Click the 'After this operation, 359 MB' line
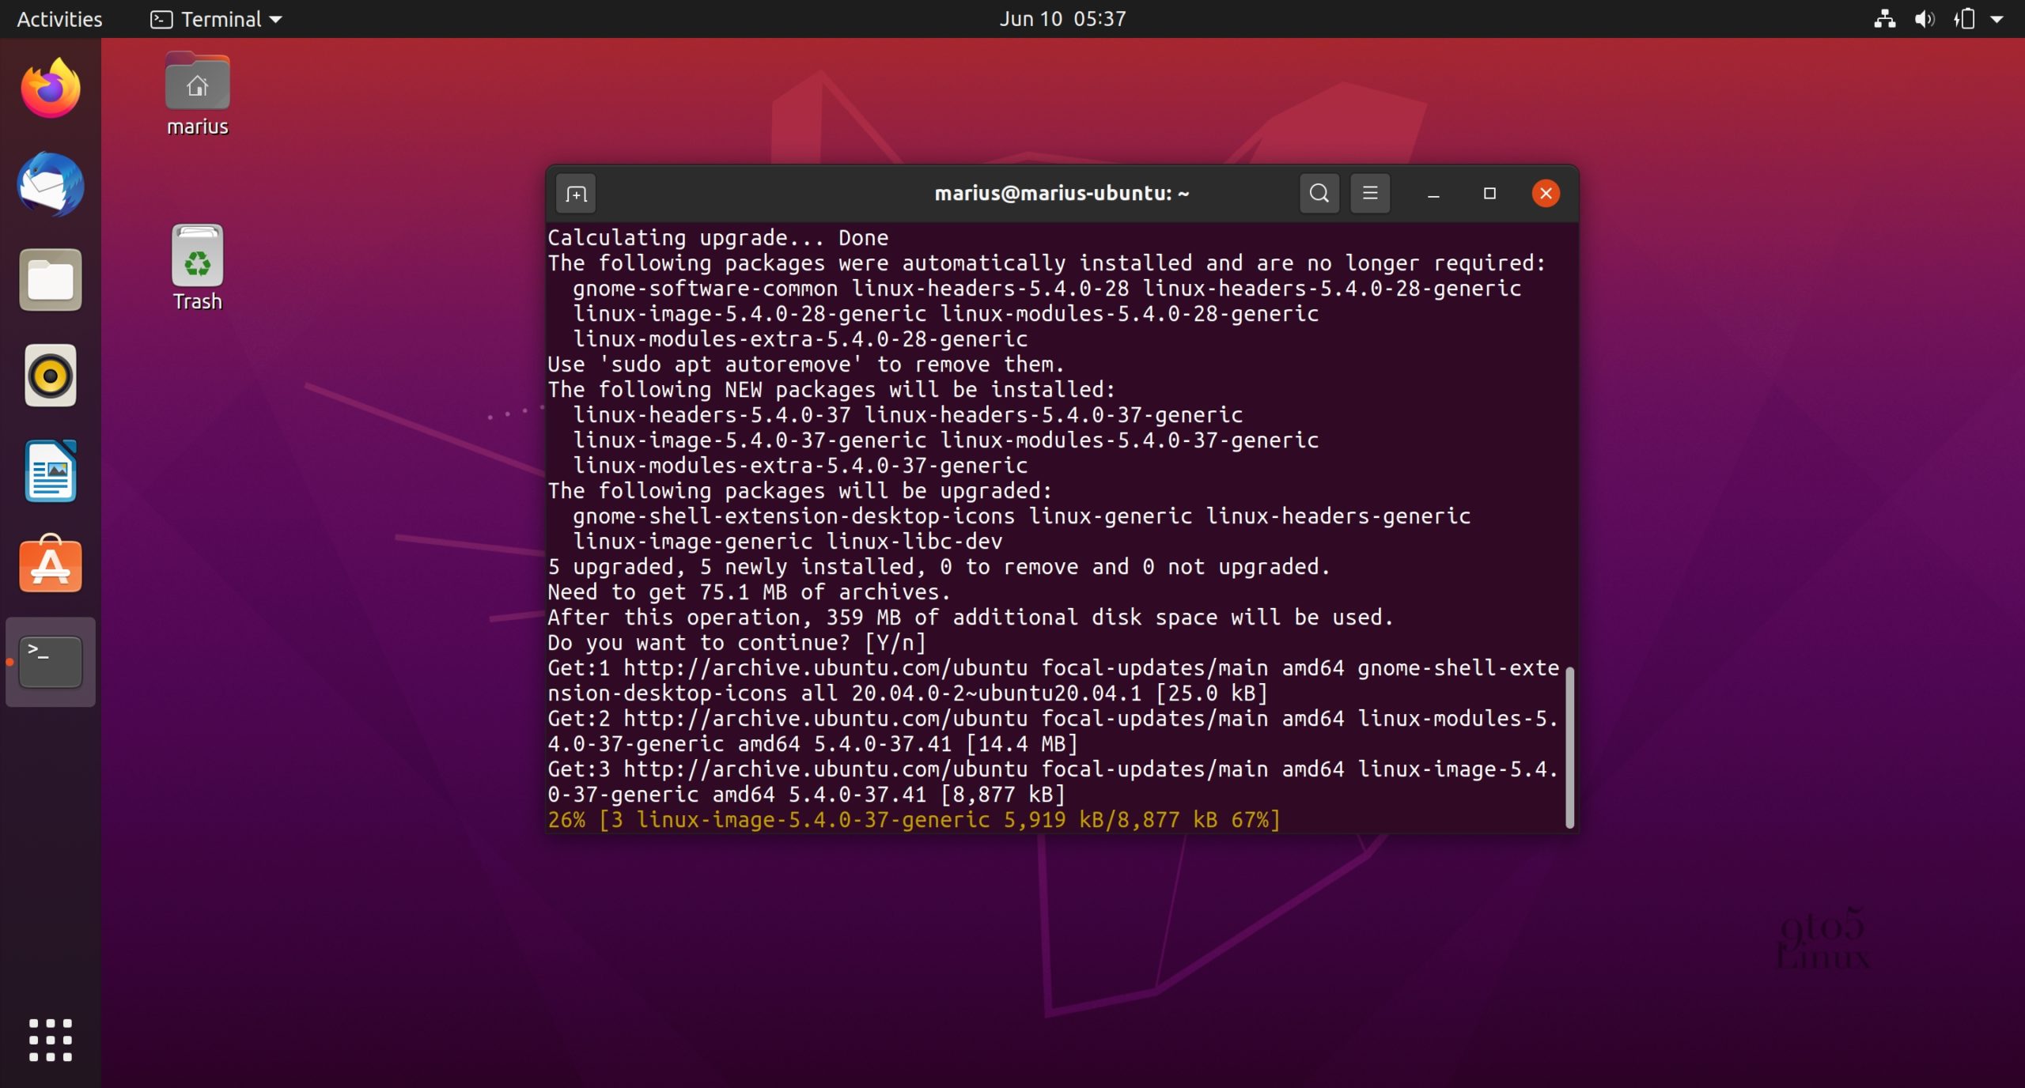The image size is (2025, 1088). [971, 617]
